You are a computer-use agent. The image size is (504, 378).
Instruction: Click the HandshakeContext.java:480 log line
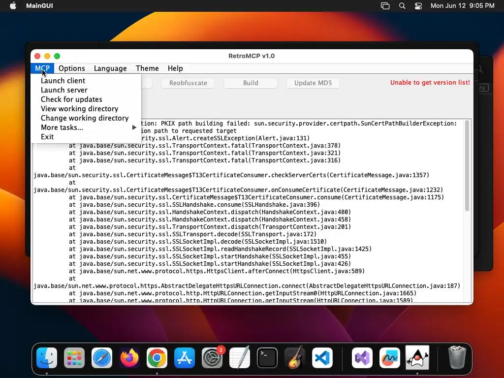click(x=210, y=212)
